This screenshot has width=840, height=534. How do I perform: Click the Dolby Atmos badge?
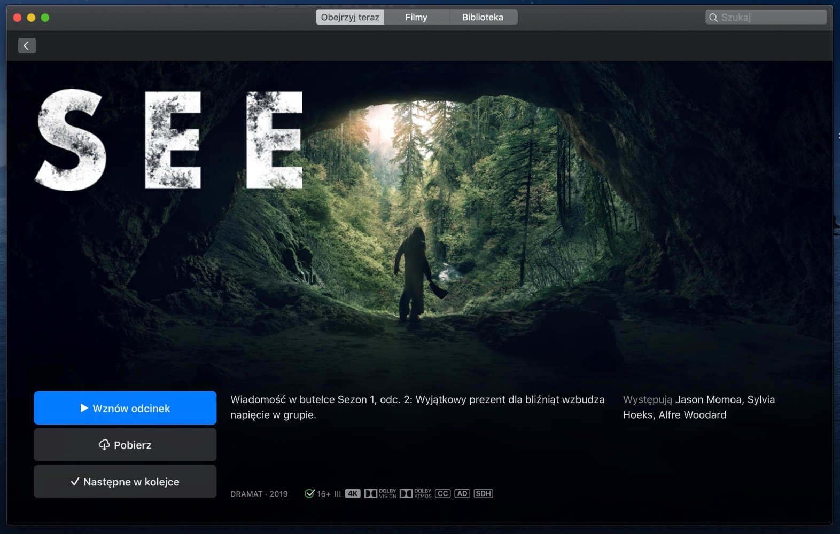pos(416,493)
